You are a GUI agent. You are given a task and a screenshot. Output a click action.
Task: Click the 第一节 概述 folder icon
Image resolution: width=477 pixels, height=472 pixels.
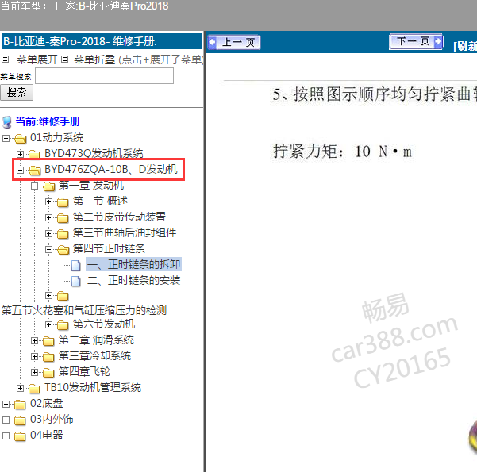tap(63, 202)
